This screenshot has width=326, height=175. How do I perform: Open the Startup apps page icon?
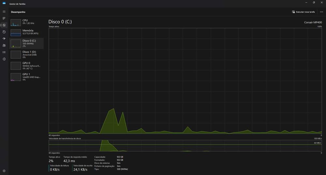click(4, 39)
